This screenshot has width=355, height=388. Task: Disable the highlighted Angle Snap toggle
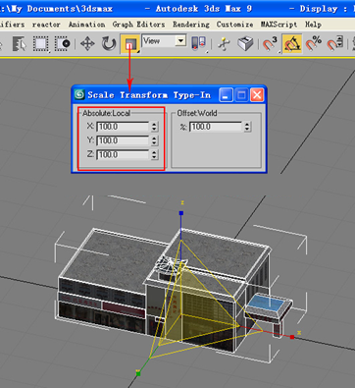click(292, 43)
